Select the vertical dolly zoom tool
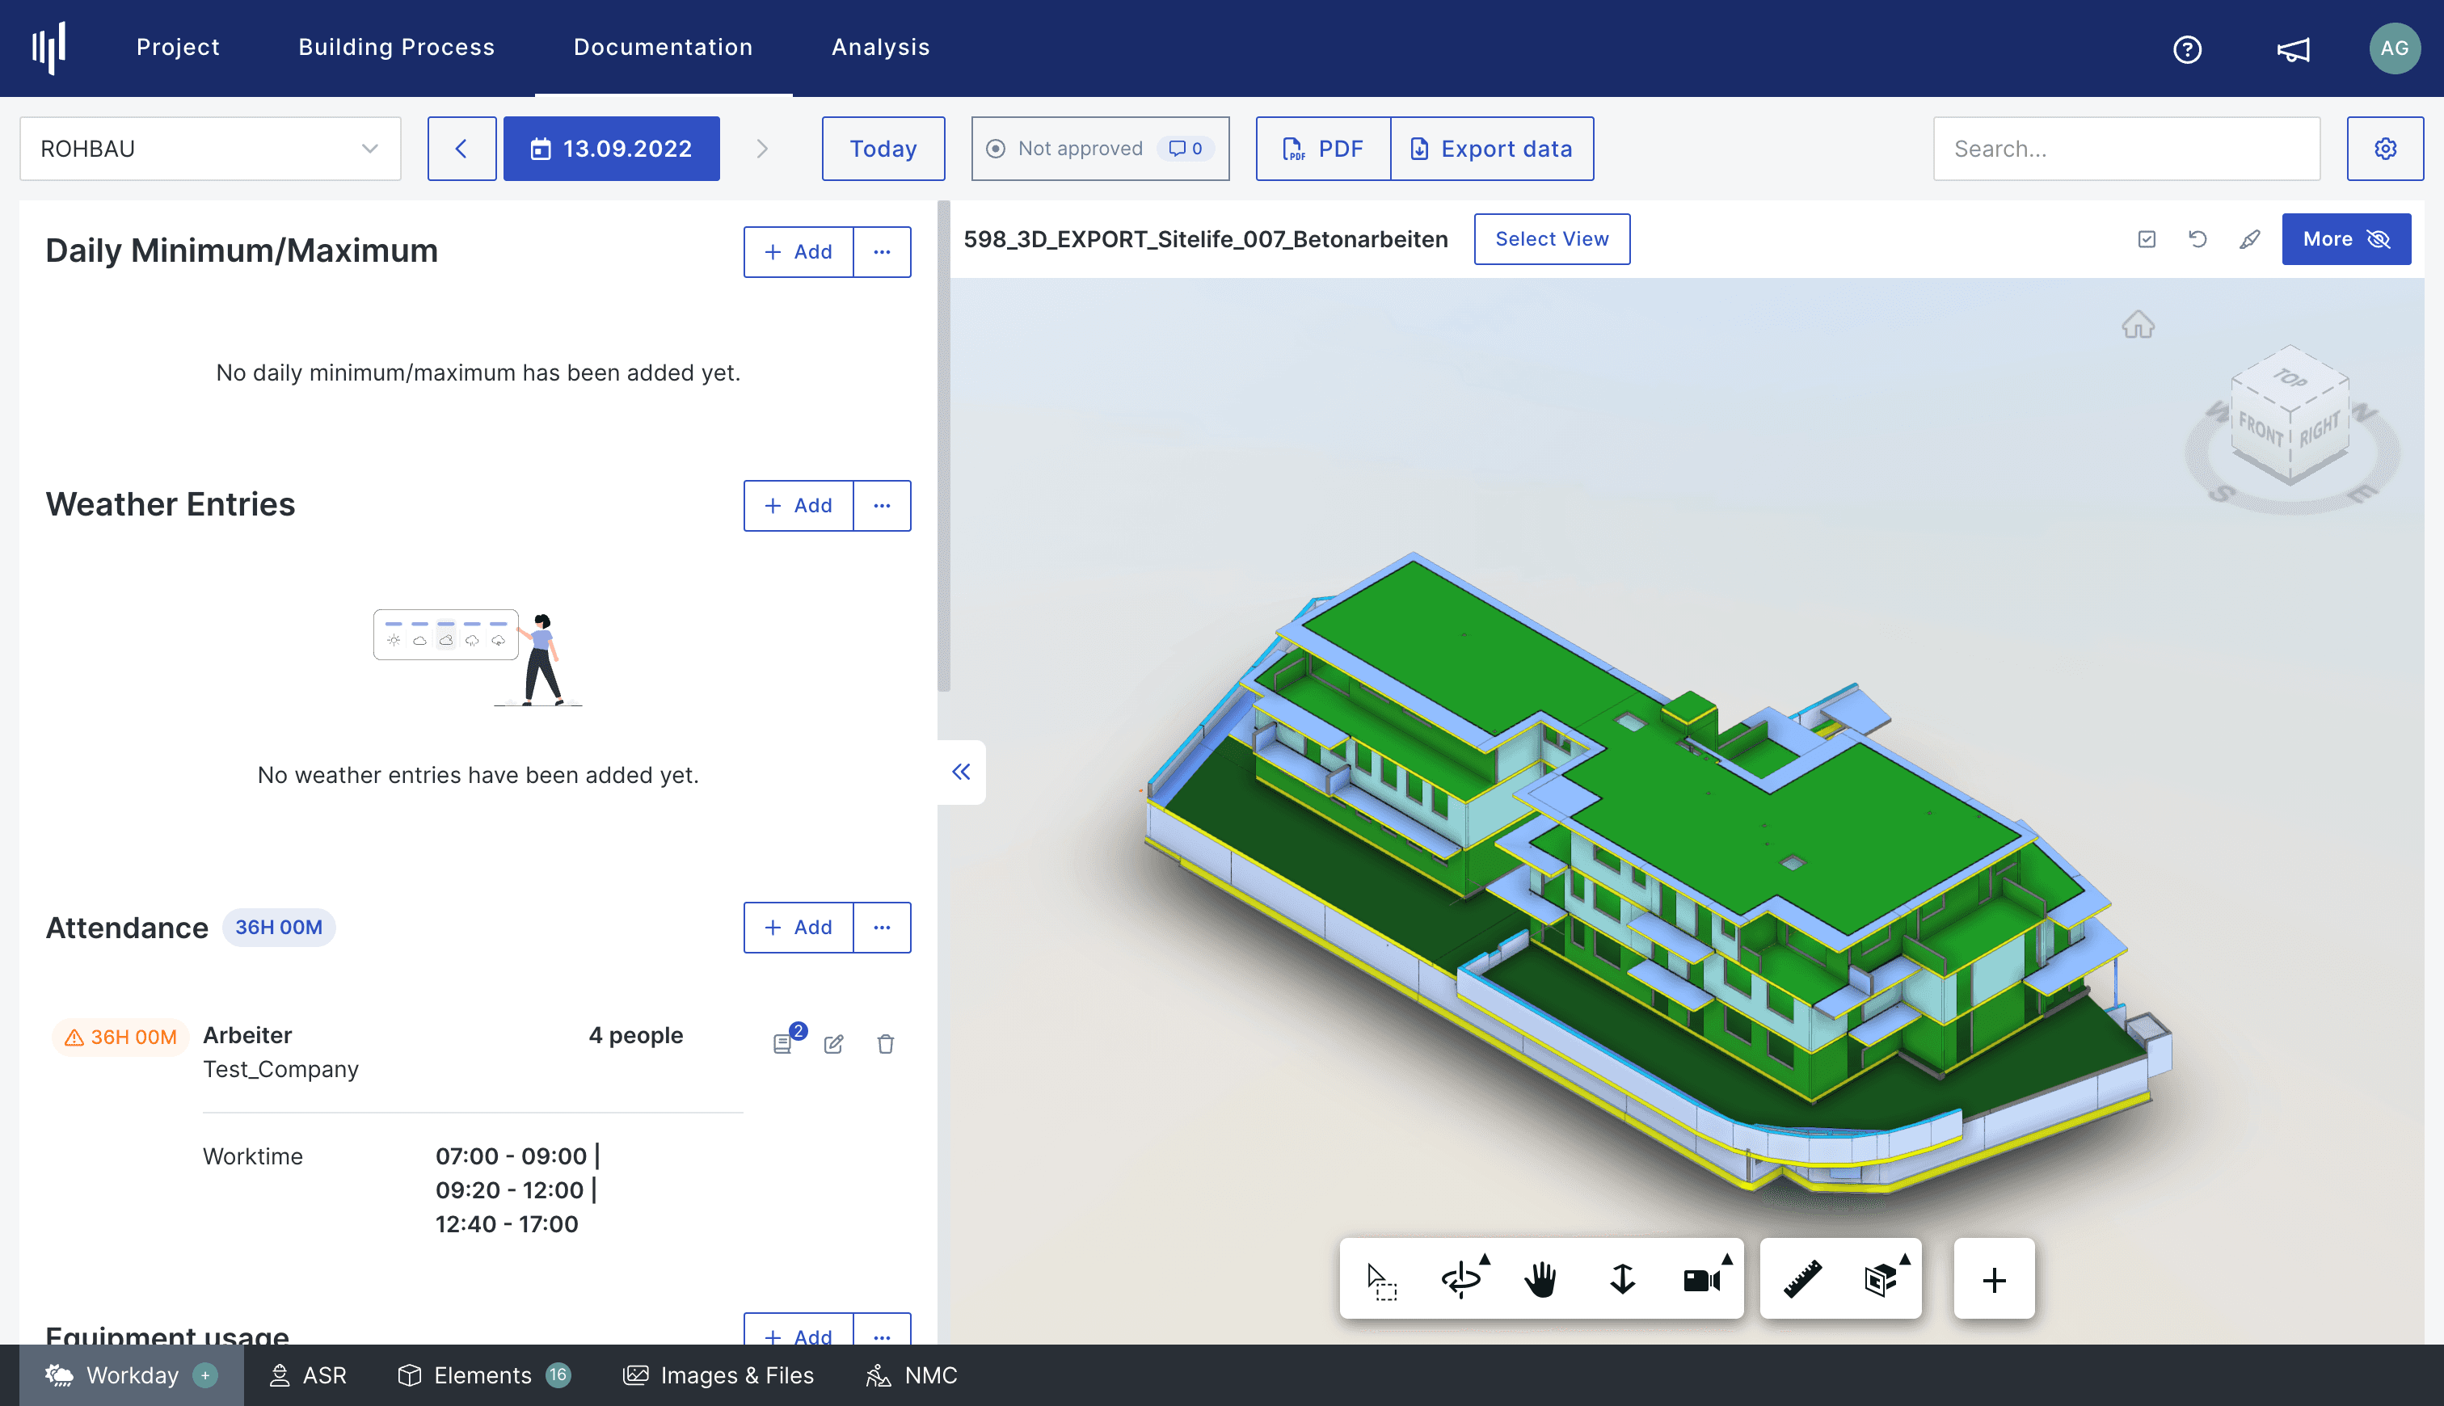The height and width of the screenshot is (1406, 2444). pos(1622,1279)
